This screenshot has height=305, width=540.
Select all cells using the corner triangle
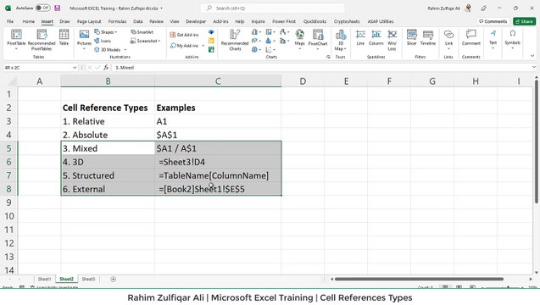point(12,81)
